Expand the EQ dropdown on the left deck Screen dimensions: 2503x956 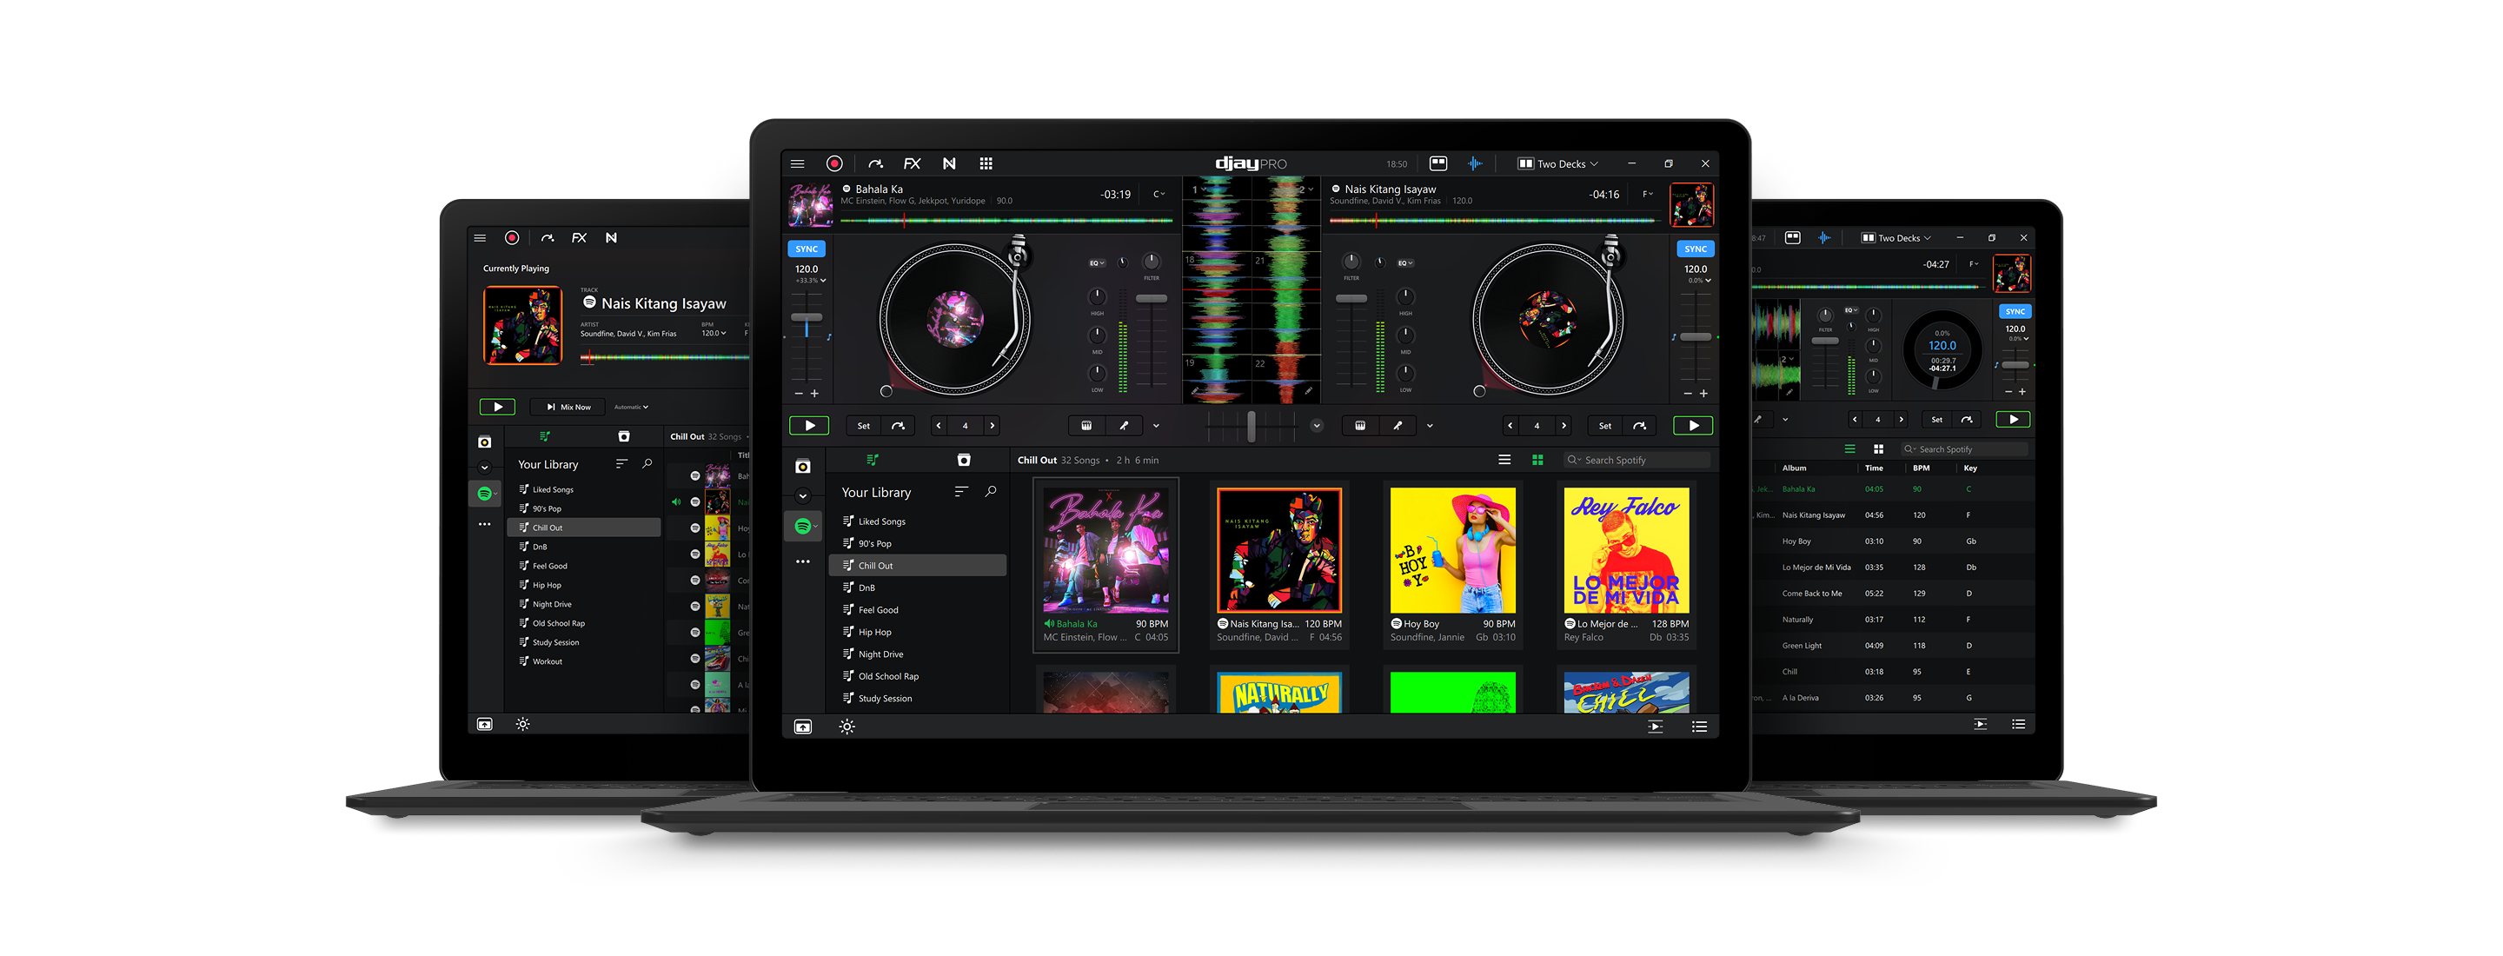1095,262
